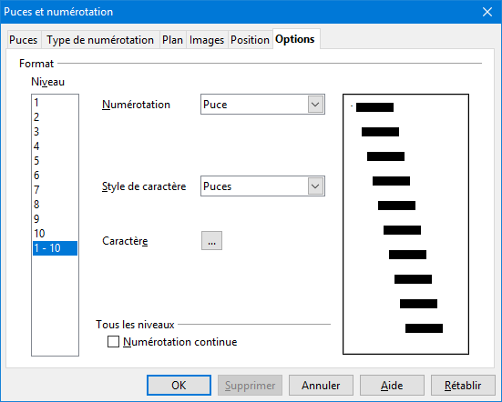Viewport: 502px width, 402px height.
Task: Close the Puces et numérotation dialog
Action: (487, 12)
